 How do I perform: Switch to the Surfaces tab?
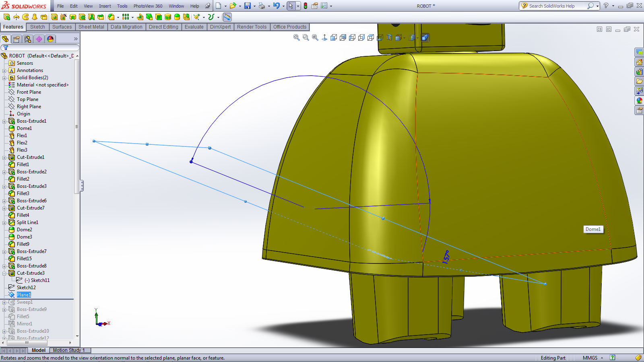62,27
